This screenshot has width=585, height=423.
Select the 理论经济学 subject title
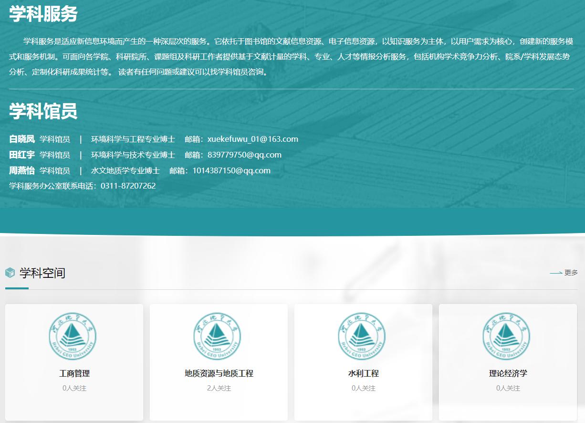[508, 373]
